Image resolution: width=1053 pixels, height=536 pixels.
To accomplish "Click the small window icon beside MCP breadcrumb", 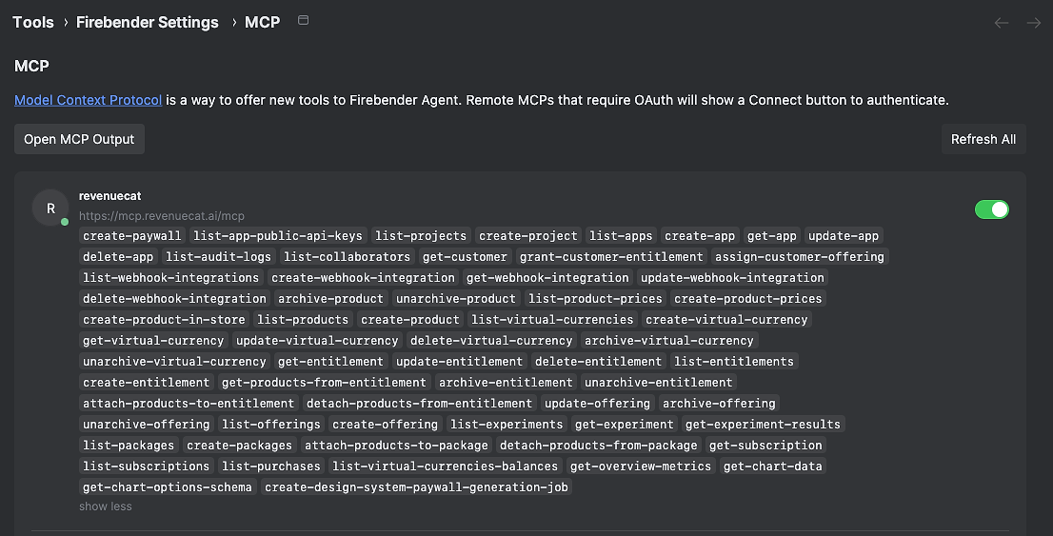I will pyautogui.click(x=304, y=20).
